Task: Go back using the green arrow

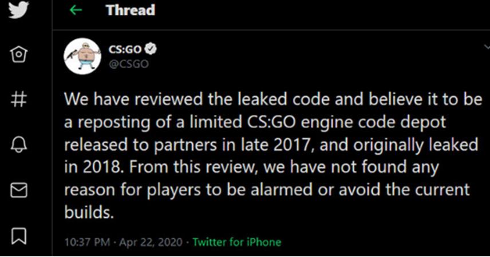Action: coord(76,11)
